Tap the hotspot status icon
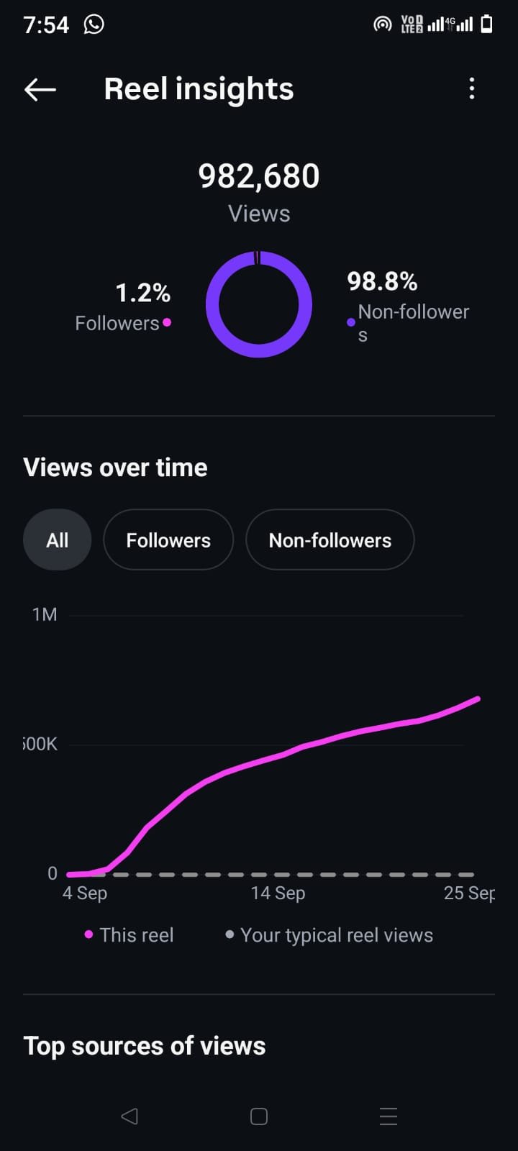The height and width of the screenshot is (1151, 518). coord(383,24)
